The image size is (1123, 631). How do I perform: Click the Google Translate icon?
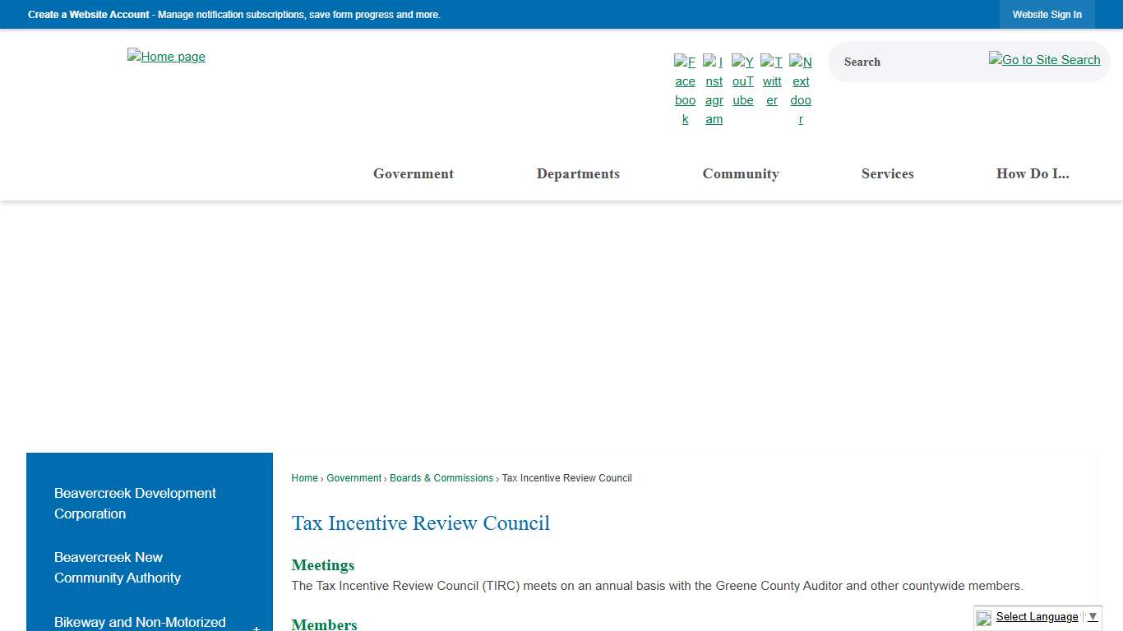tap(983, 618)
